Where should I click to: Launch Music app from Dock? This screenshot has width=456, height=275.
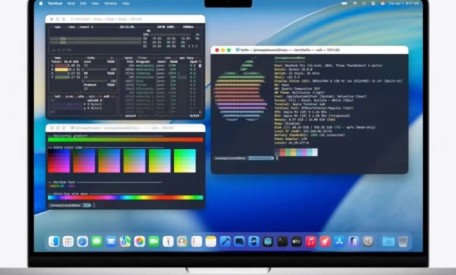[310, 241]
